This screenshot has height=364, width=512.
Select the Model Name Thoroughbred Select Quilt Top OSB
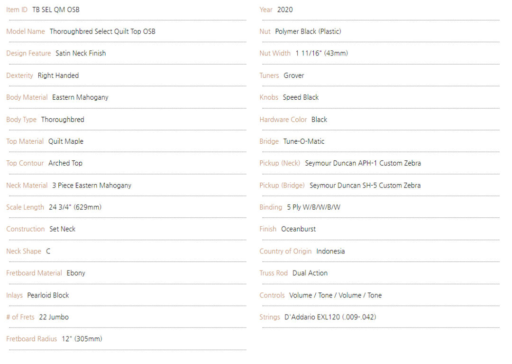coord(102,32)
